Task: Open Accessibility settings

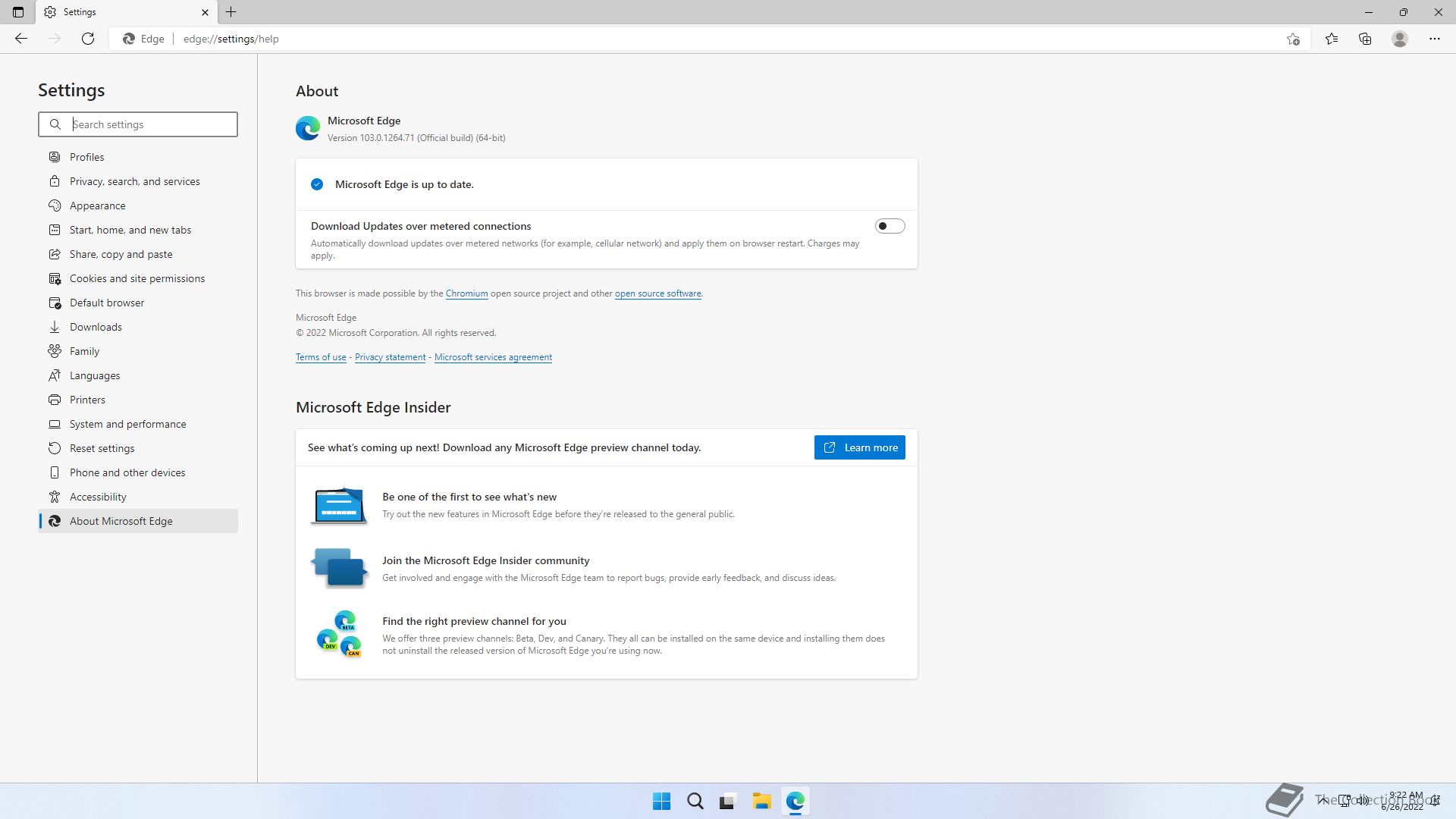Action: [138, 497]
